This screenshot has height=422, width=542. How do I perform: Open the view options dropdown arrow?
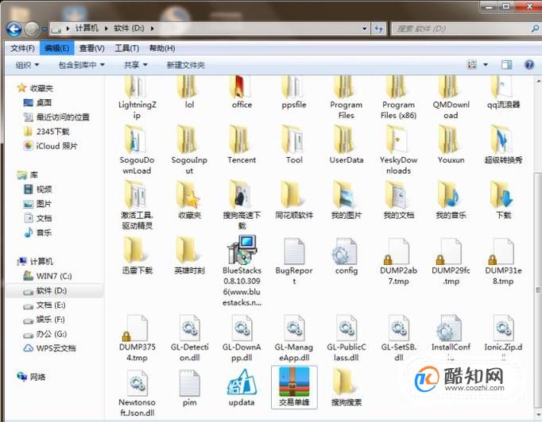pyautogui.click(x=486, y=64)
